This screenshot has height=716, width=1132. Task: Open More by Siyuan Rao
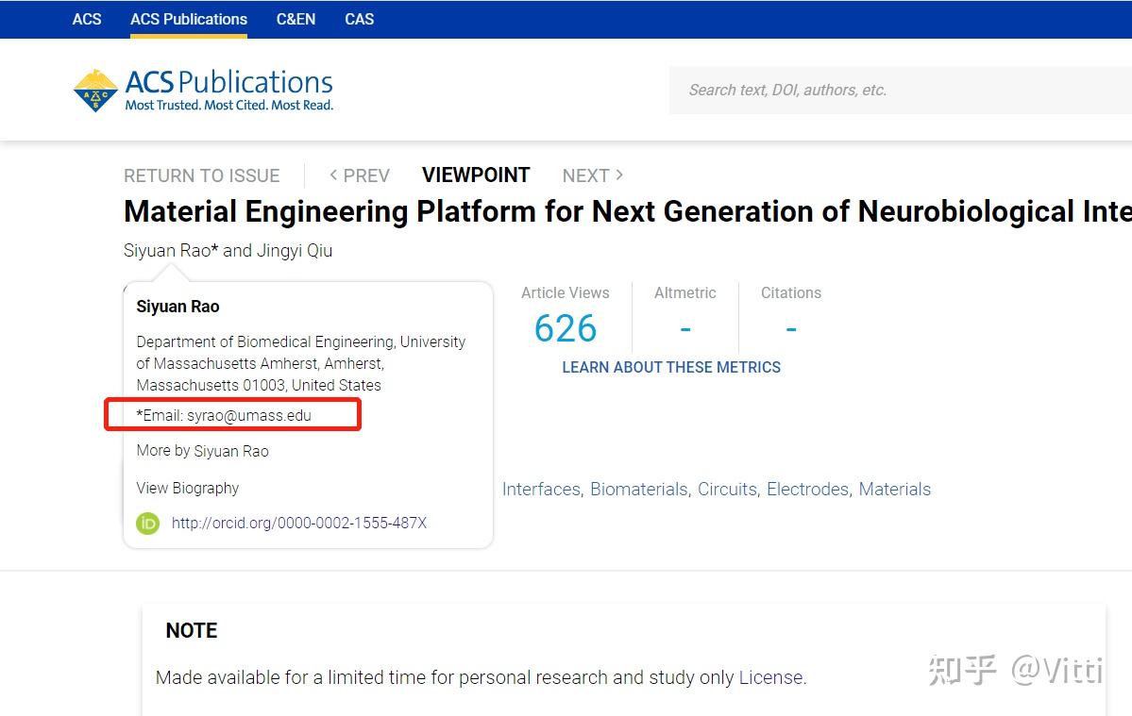(x=202, y=451)
